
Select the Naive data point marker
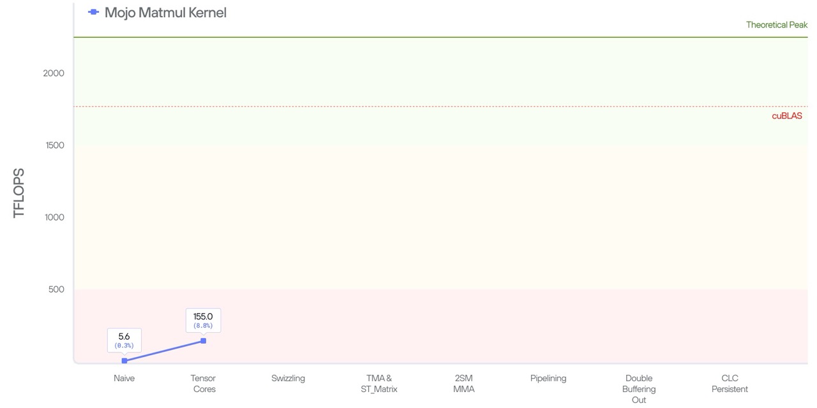coord(124,360)
